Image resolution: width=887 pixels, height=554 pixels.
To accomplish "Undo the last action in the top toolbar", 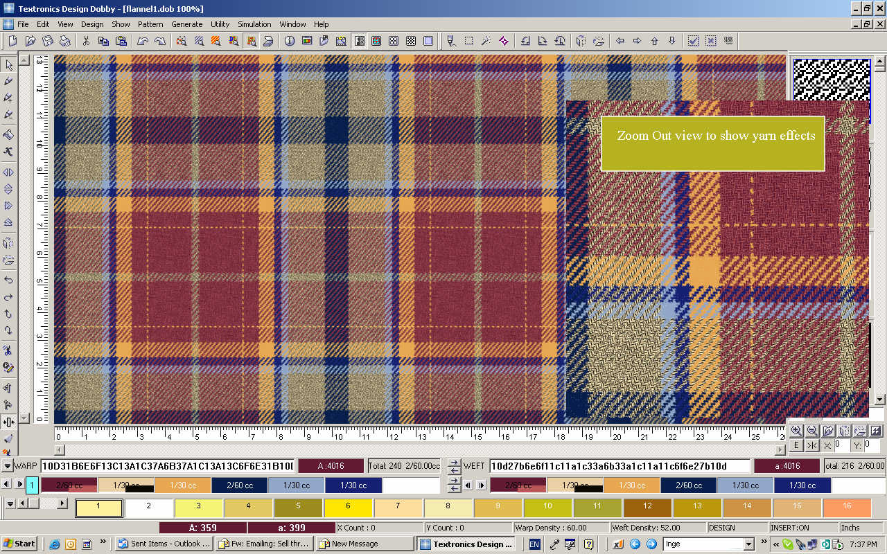I will 142,41.
